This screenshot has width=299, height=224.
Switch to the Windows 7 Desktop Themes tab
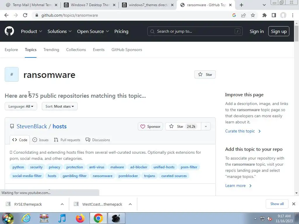(90, 5)
